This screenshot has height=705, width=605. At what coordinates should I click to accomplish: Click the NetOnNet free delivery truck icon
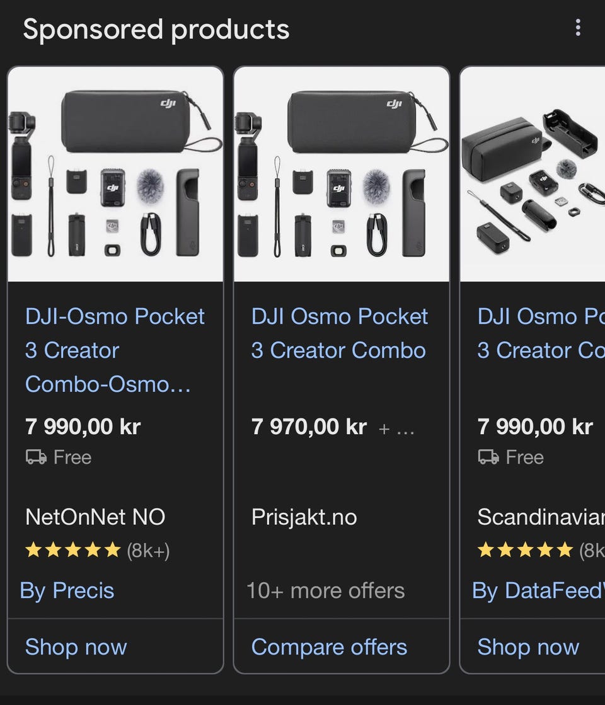[x=36, y=457]
